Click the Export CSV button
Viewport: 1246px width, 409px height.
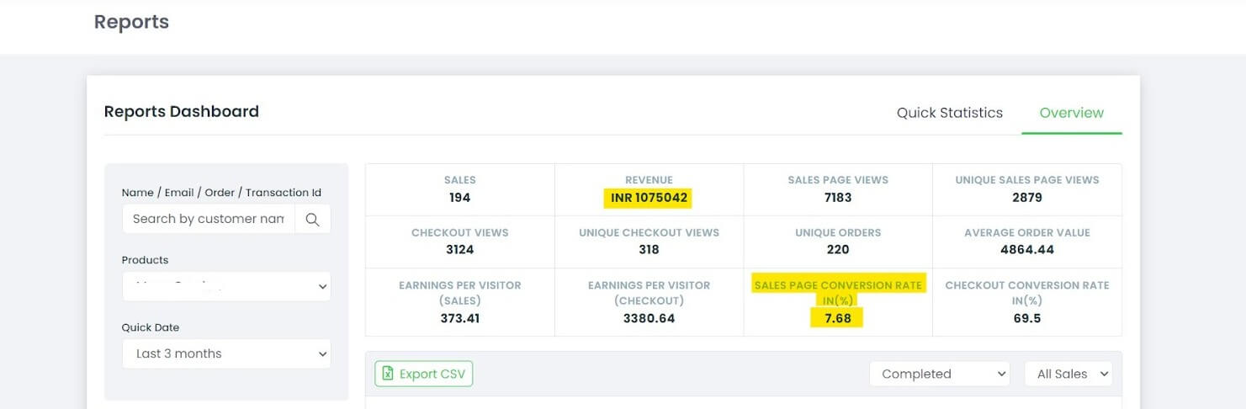click(424, 374)
